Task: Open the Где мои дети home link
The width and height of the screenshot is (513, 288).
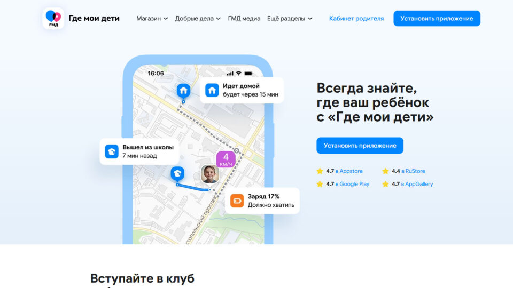Action: (x=94, y=18)
